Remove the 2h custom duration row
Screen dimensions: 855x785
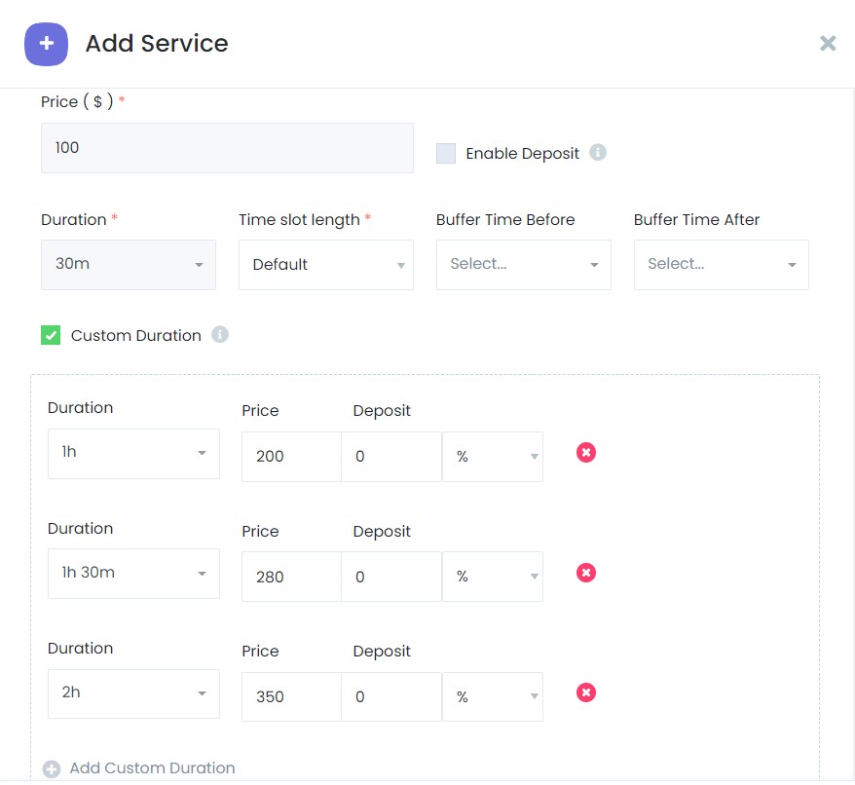point(585,692)
